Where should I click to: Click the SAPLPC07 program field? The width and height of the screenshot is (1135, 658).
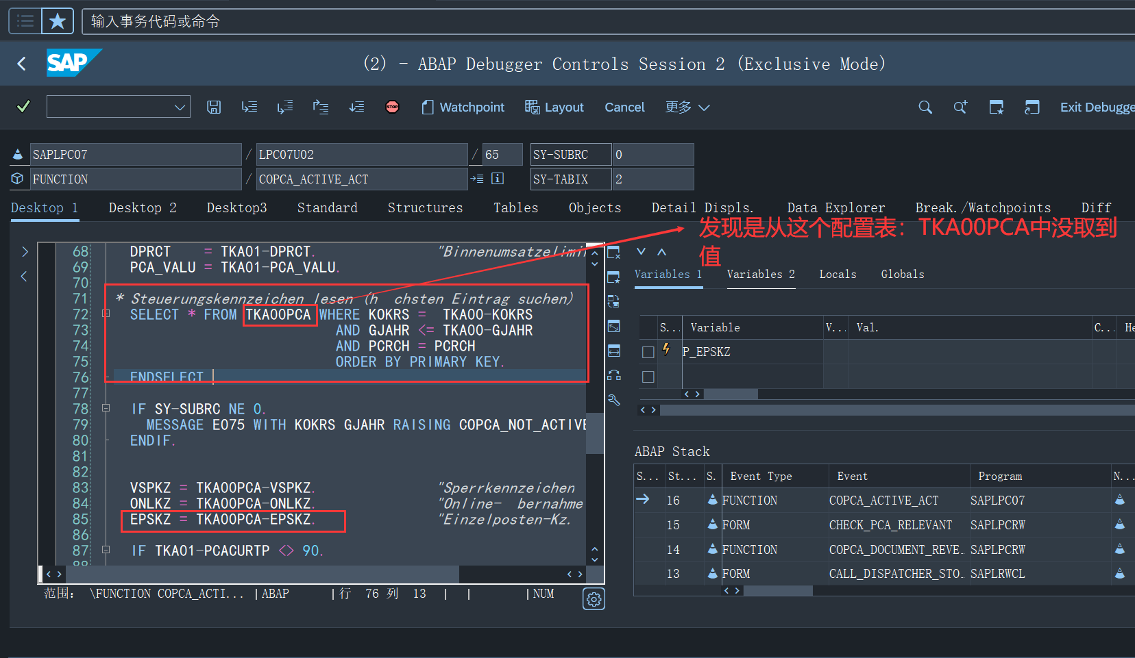tap(136, 154)
